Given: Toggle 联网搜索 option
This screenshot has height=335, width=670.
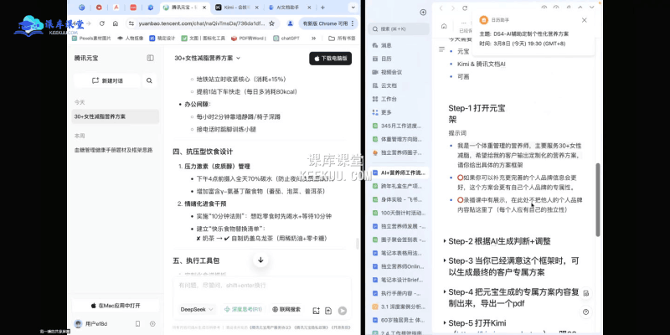Looking at the screenshot, I should click(286, 309).
